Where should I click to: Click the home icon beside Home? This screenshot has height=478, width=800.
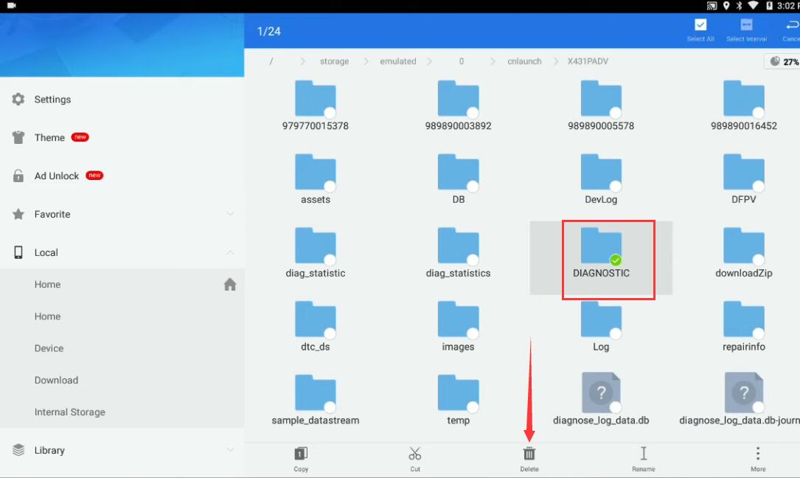[230, 285]
